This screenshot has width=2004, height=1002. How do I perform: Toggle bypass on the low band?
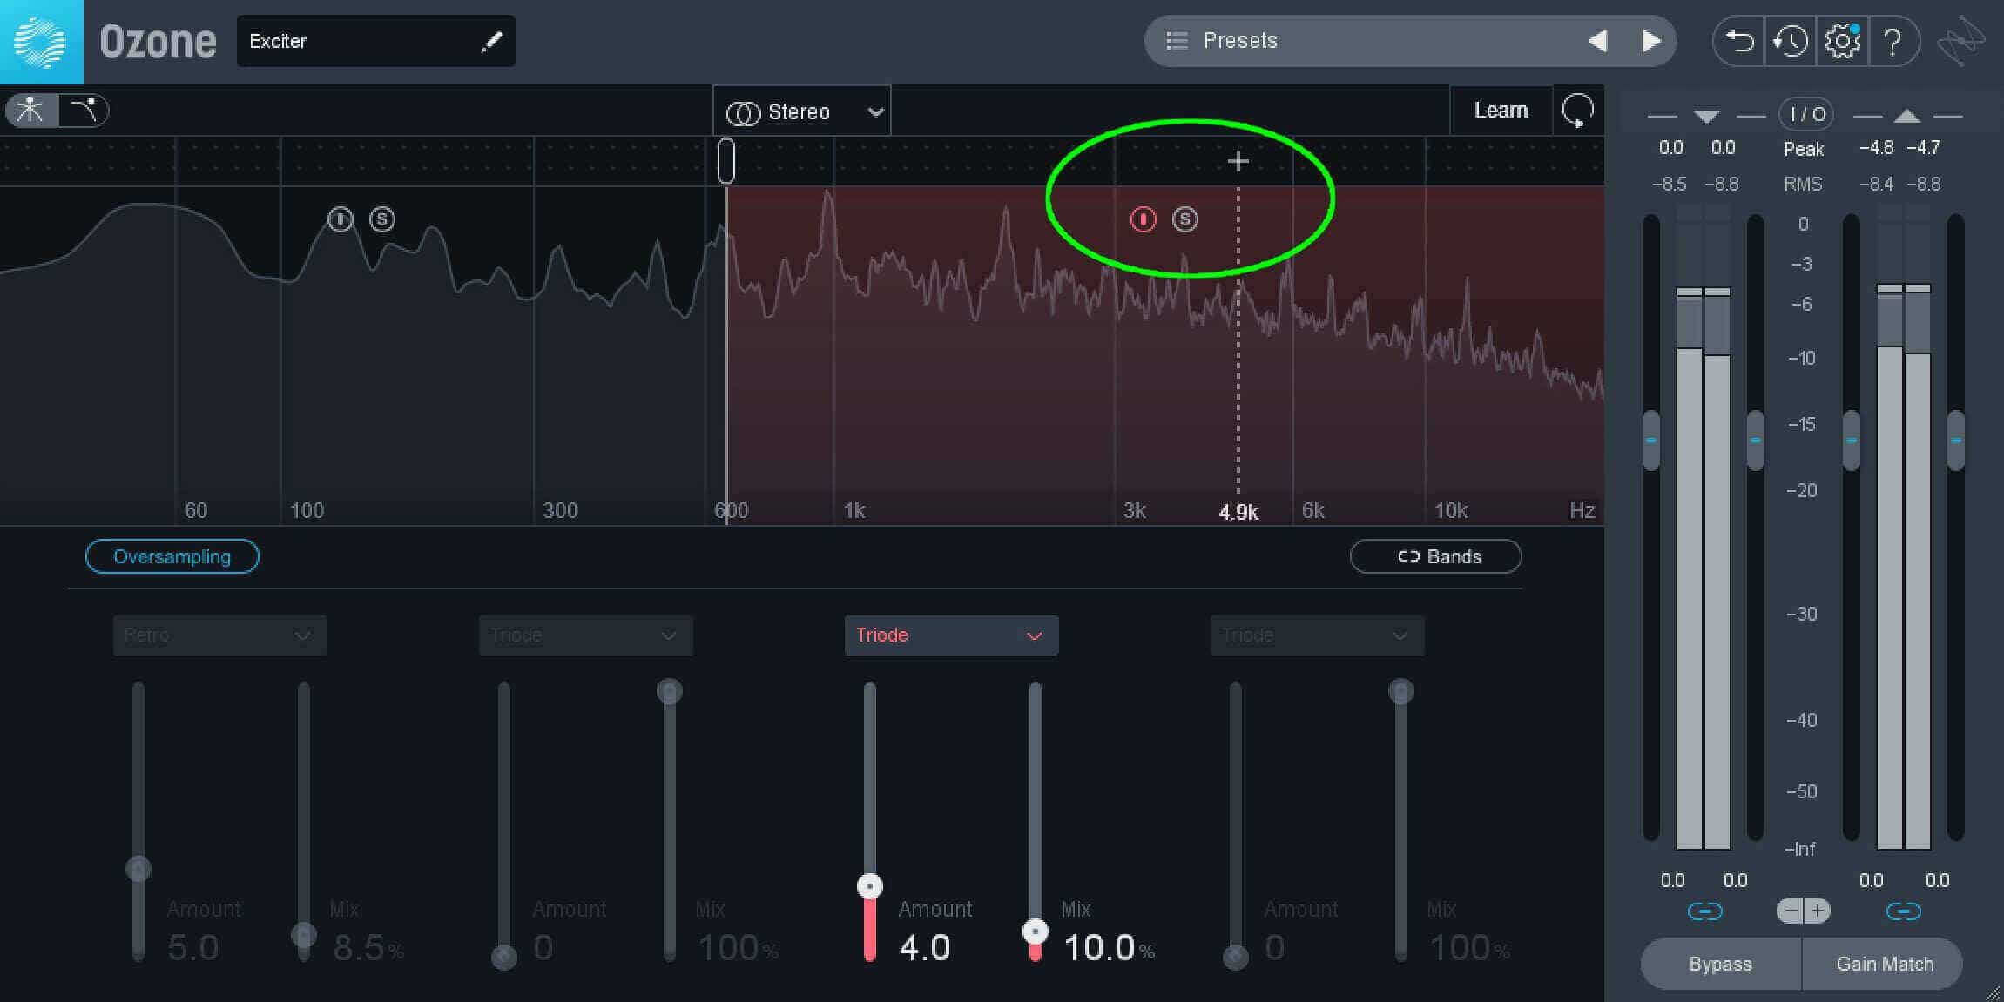point(341,219)
